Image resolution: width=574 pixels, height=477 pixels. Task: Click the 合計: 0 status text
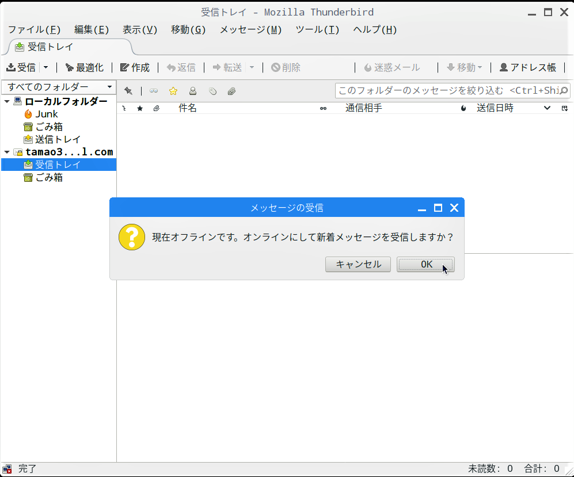[542, 468]
